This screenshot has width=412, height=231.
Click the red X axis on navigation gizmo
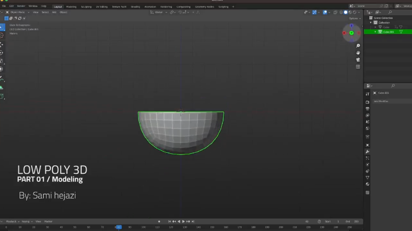pos(344,33)
